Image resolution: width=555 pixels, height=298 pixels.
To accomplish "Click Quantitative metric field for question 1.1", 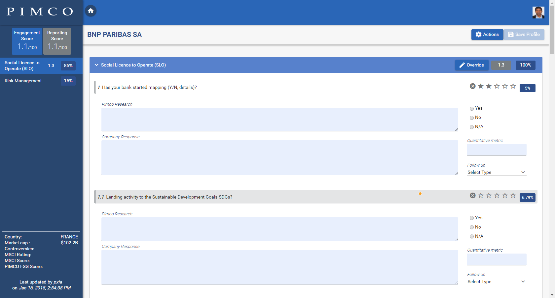I will click(497, 259).
